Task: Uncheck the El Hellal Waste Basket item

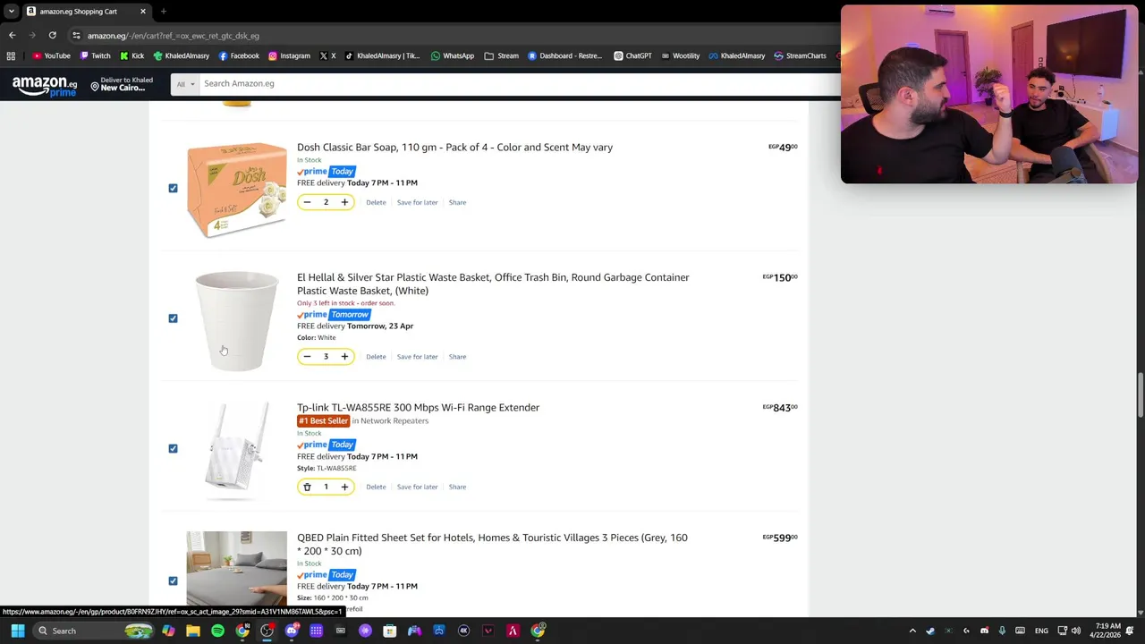Action: 173,318
